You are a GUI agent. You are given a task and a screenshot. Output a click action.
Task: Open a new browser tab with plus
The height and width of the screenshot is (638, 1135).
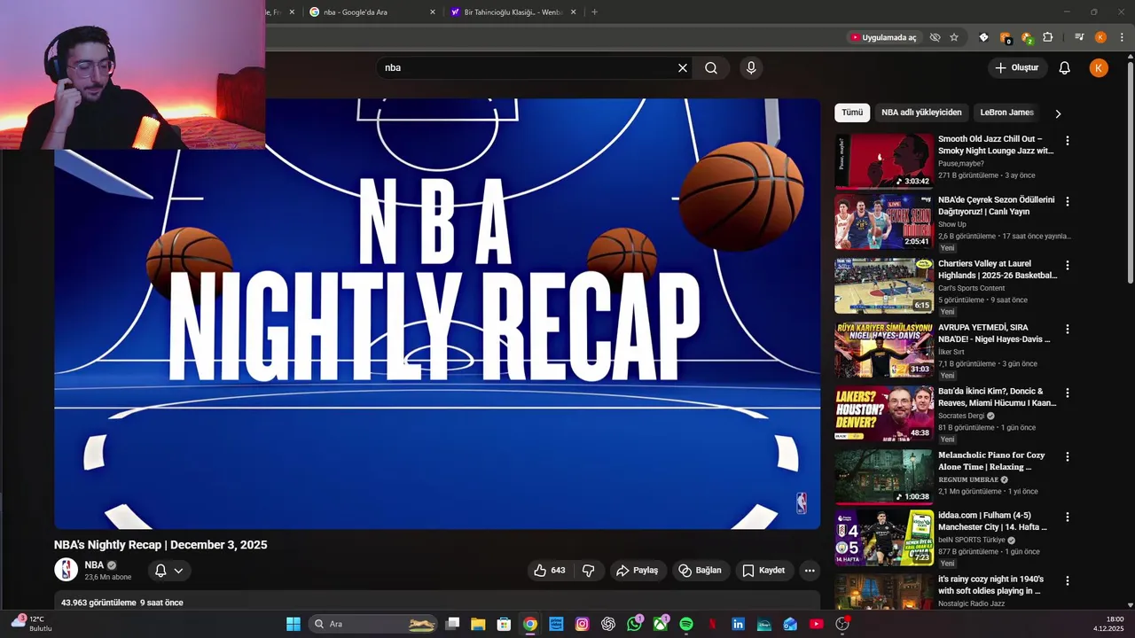[594, 12]
